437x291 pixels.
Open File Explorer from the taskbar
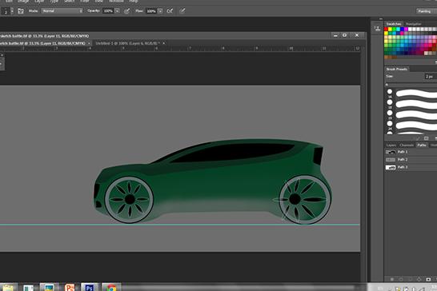8,287
